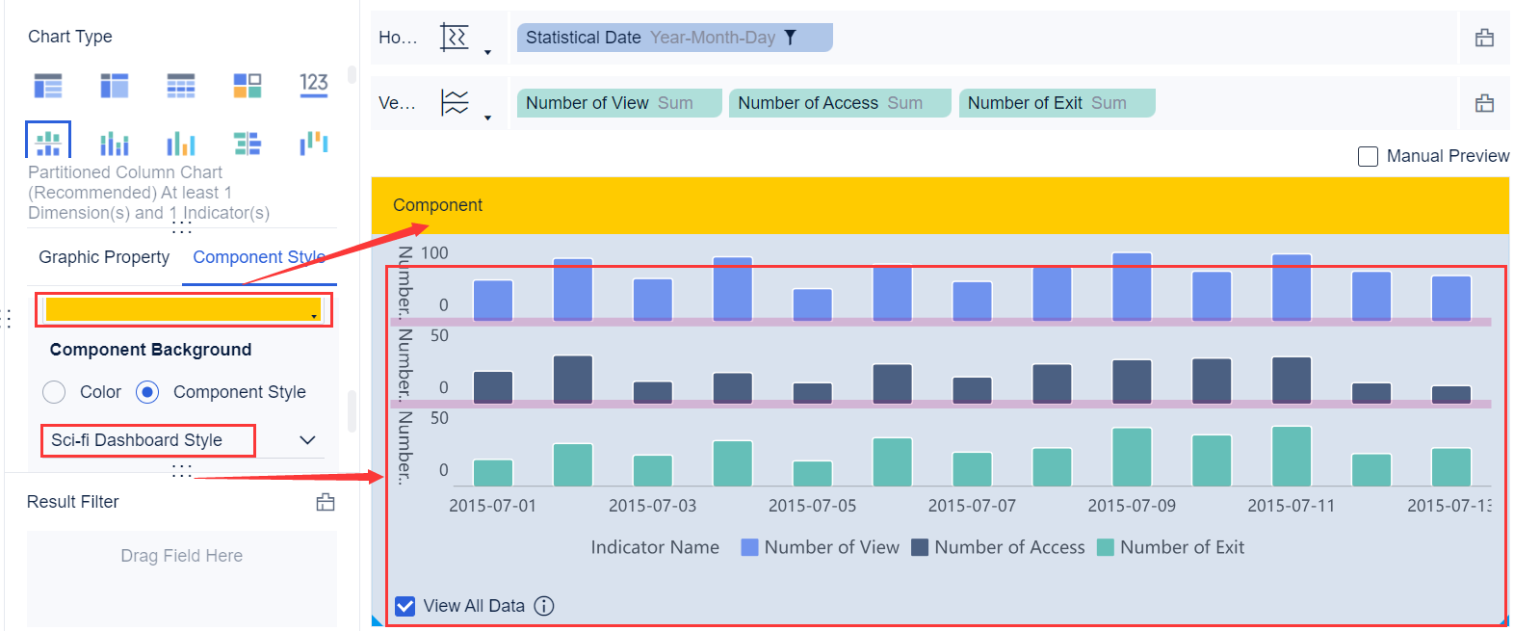Viewport: 1514px width, 631px height.
Task: Click the clear icon at vertical axis row end
Action: (x=1484, y=102)
